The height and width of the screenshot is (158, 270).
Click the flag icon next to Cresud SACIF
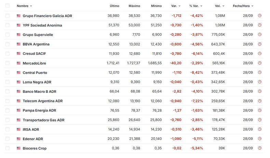[x=18, y=54]
